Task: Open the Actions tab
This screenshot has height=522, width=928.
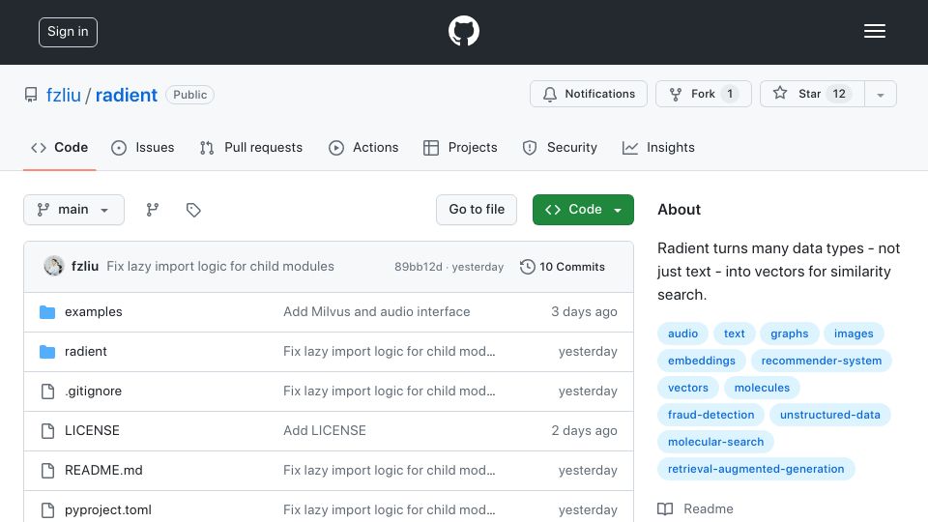Action: (363, 147)
